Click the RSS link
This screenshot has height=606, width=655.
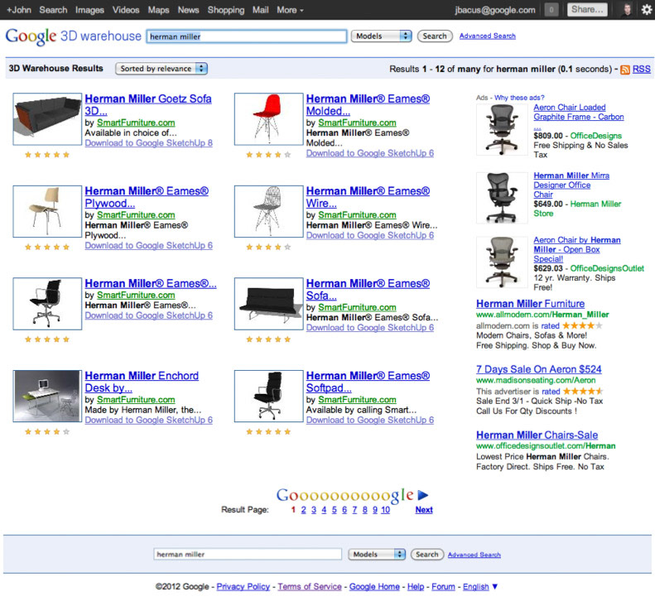click(x=641, y=69)
